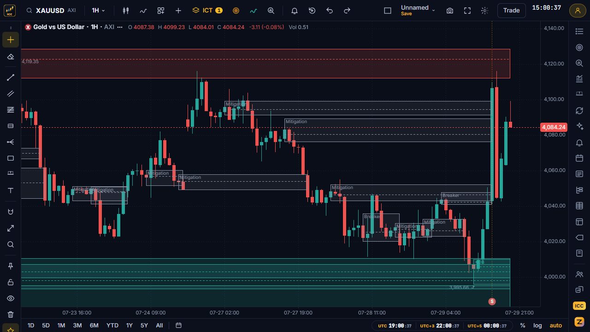Open the indicators line-chart icon
The image size is (590, 332).
143,10
